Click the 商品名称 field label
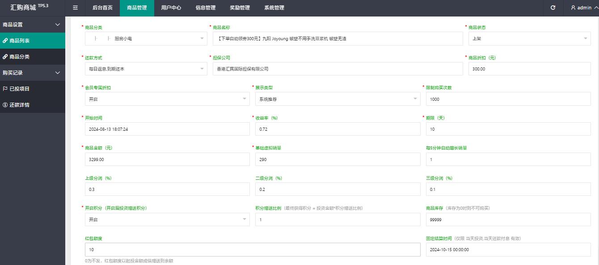 coord(221,27)
